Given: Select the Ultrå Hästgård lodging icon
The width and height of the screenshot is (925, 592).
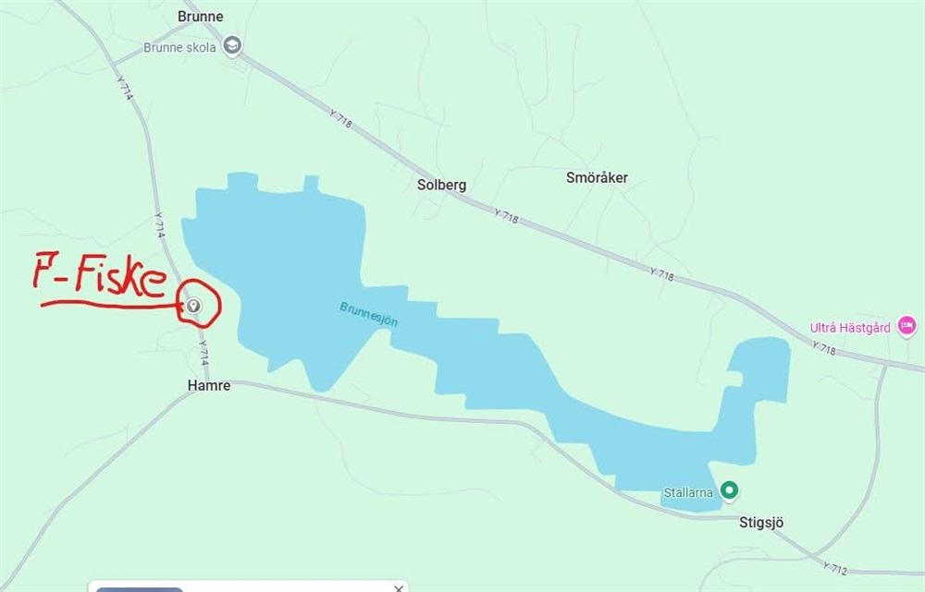Looking at the screenshot, I should tap(906, 326).
